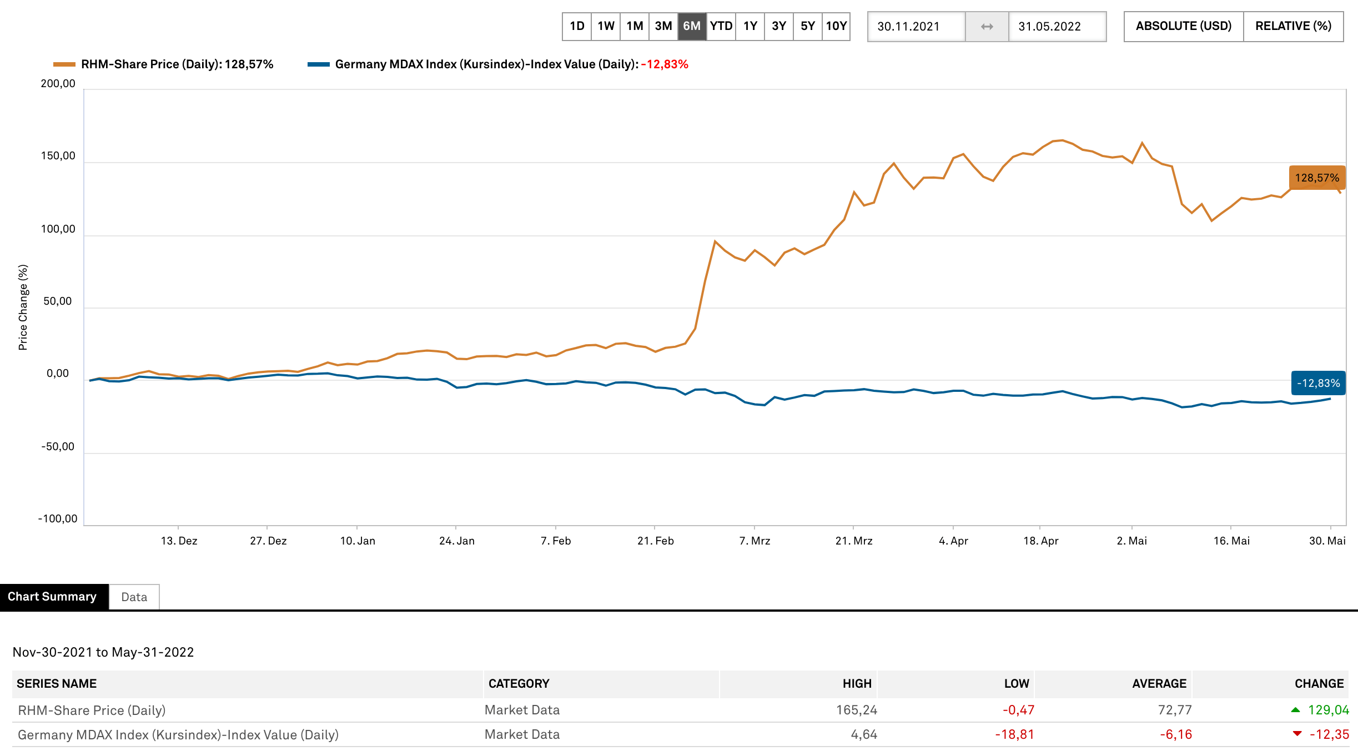Select the 1W time range
The width and height of the screenshot is (1358, 756).
606,26
